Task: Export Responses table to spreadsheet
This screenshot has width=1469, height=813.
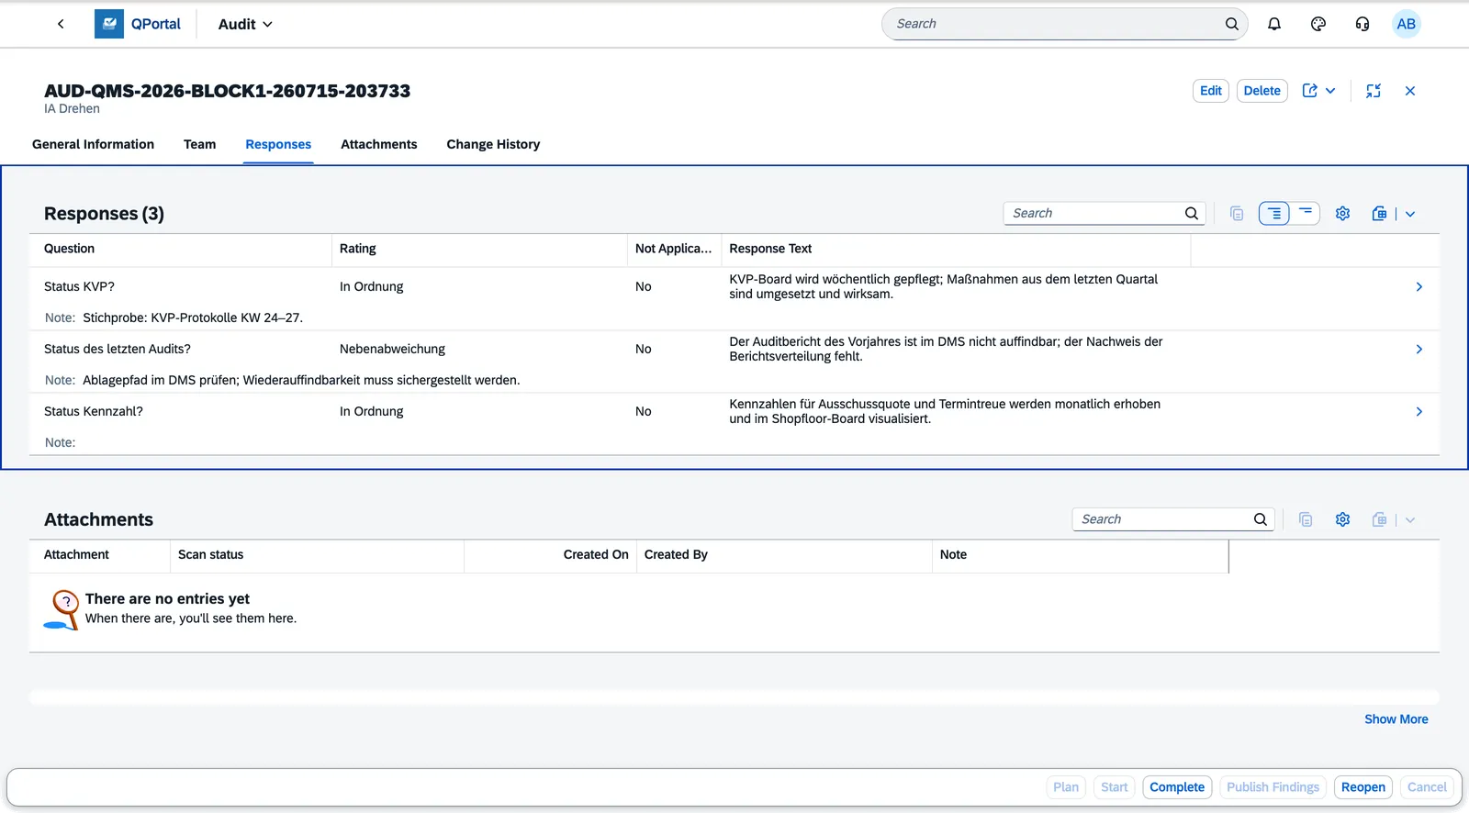Action: point(1379,214)
